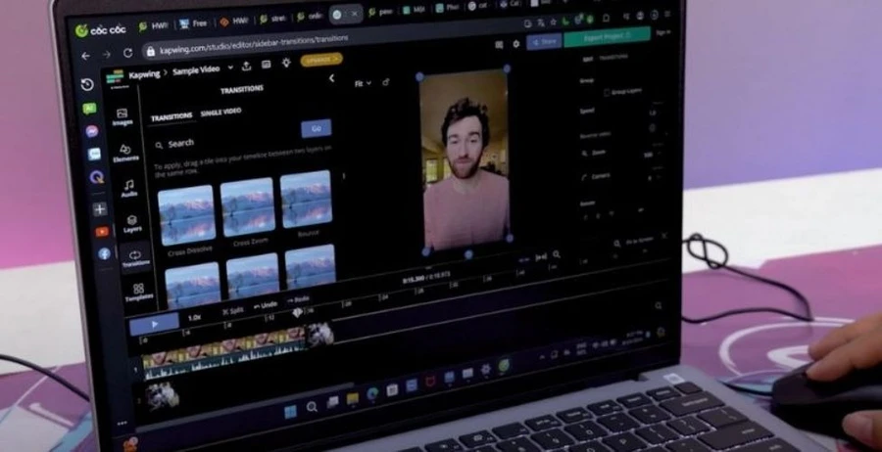The image size is (882, 452).
Task: Click the subtitles icon in Kapwing header
Action: pyautogui.click(x=267, y=64)
